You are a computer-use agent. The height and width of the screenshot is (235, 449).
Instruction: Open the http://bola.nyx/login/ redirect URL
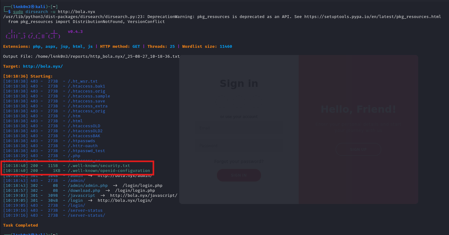[125, 201]
